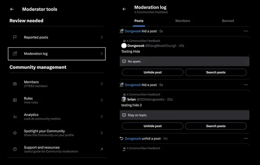Open Reported posts
Image resolution: width=260 pixels, height=165 pixels.
point(57,38)
